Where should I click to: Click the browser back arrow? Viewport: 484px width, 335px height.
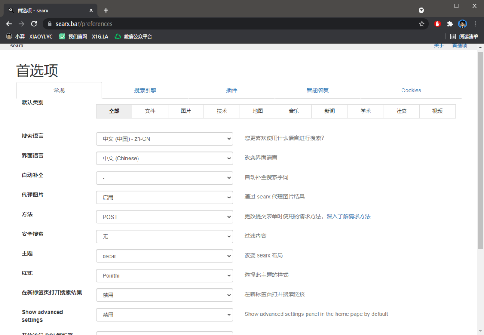coord(9,24)
